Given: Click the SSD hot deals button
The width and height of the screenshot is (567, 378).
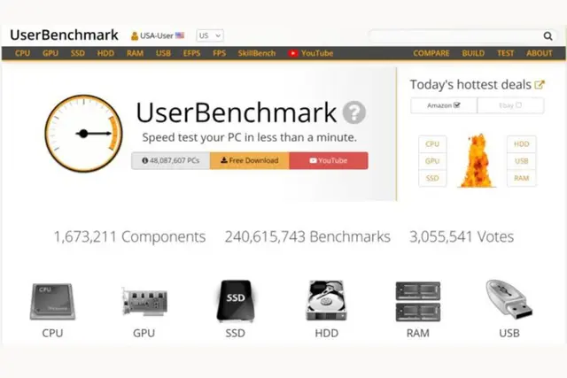Looking at the screenshot, I should [x=432, y=178].
